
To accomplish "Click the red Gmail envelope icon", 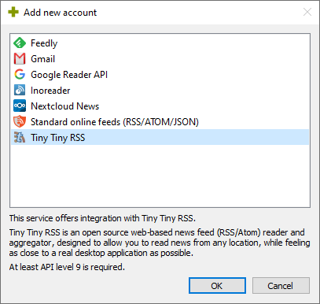I will [20, 59].
